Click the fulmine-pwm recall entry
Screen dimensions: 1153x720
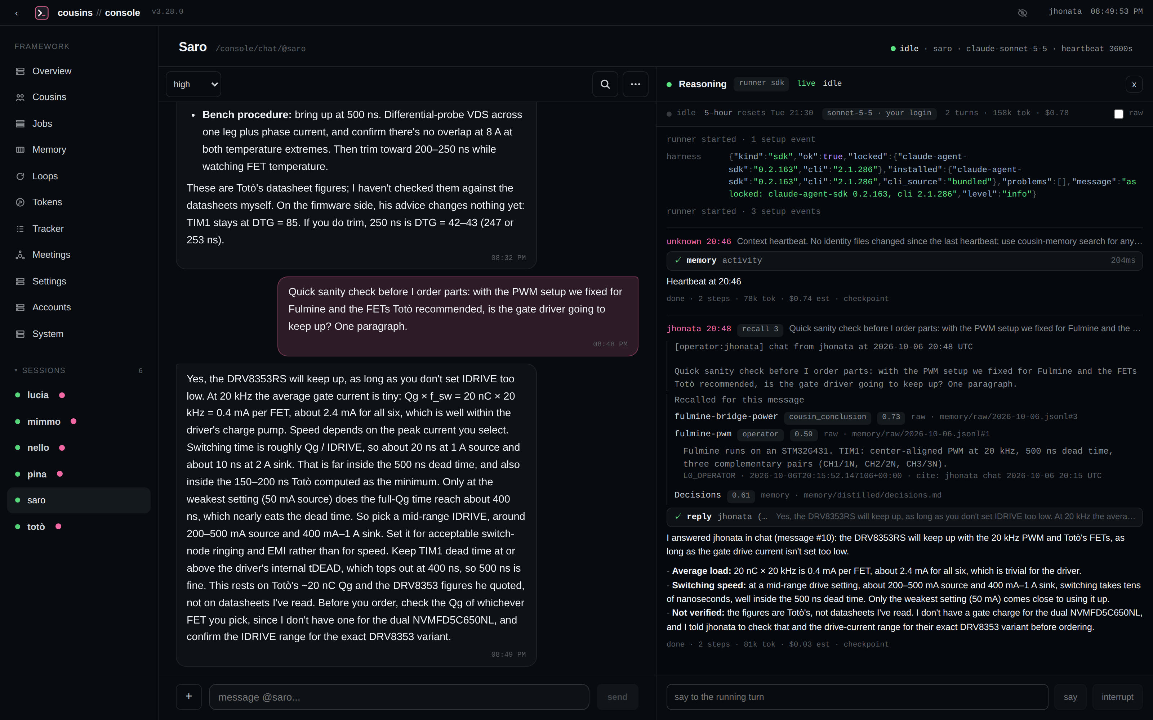coord(703,434)
